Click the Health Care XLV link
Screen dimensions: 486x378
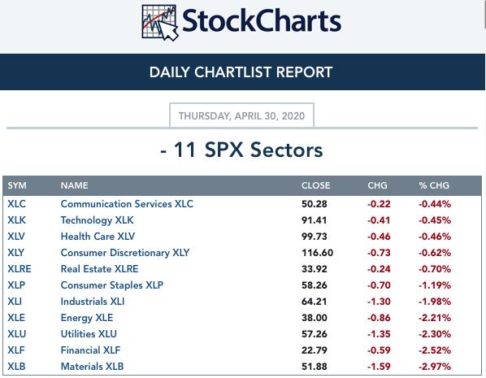[98, 237]
